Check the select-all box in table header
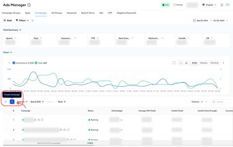This screenshot has height=147, width=233. (6, 111)
